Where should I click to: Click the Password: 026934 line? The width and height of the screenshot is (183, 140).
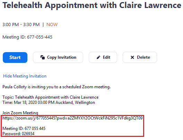[18, 133]
